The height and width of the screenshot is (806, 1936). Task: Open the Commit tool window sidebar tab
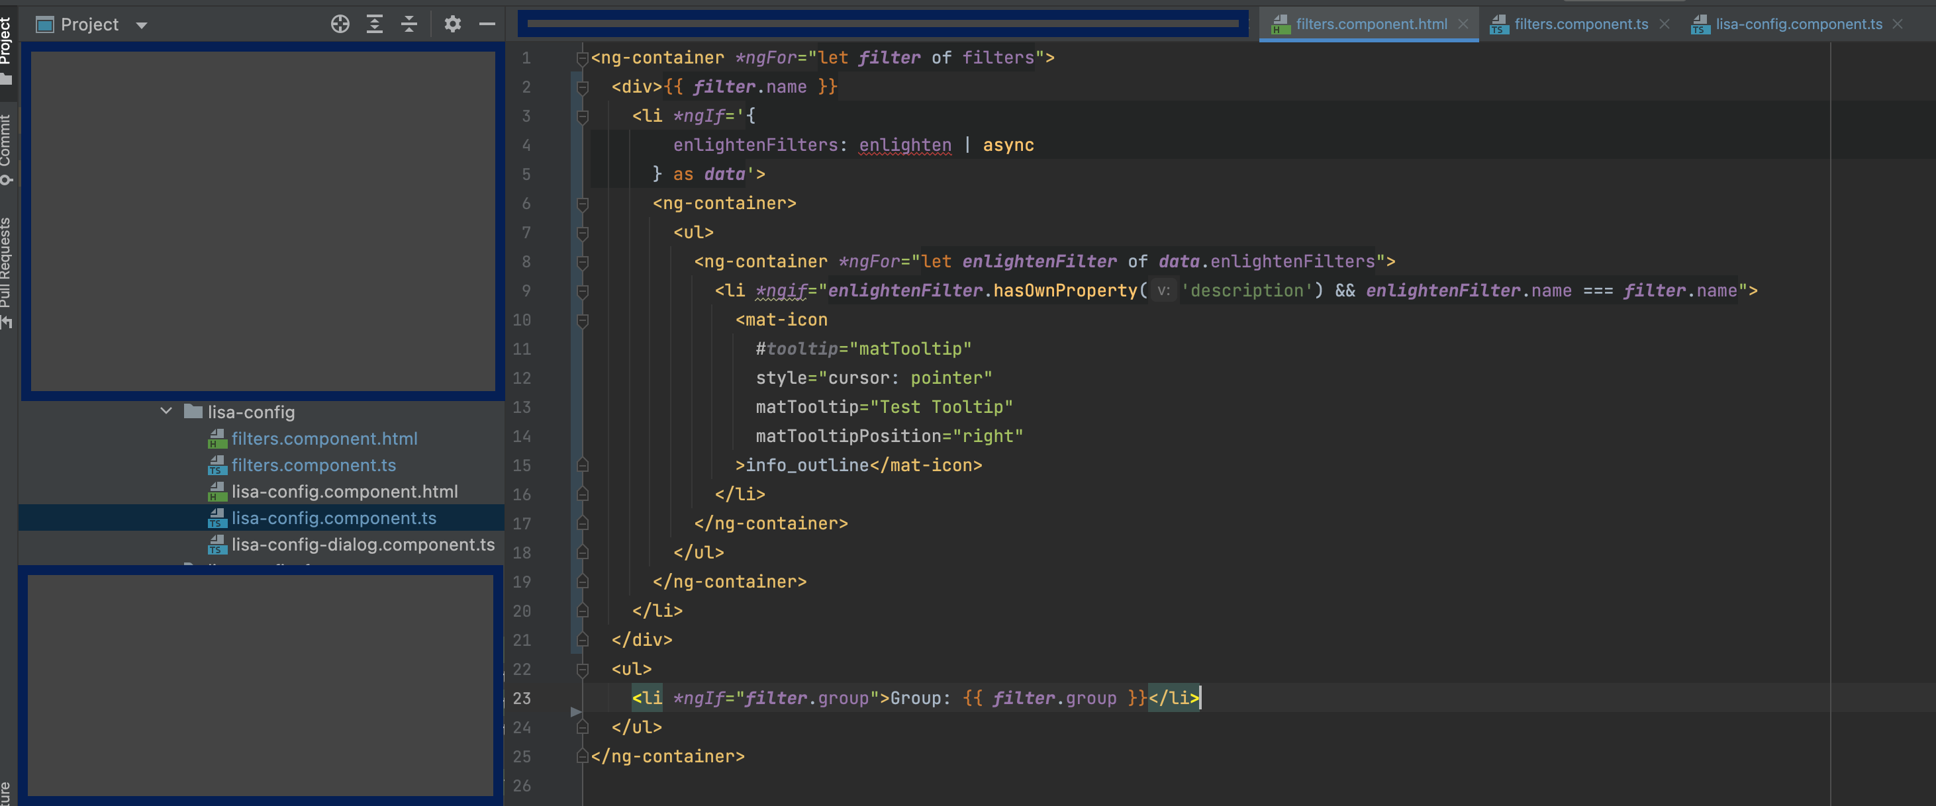[6, 149]
